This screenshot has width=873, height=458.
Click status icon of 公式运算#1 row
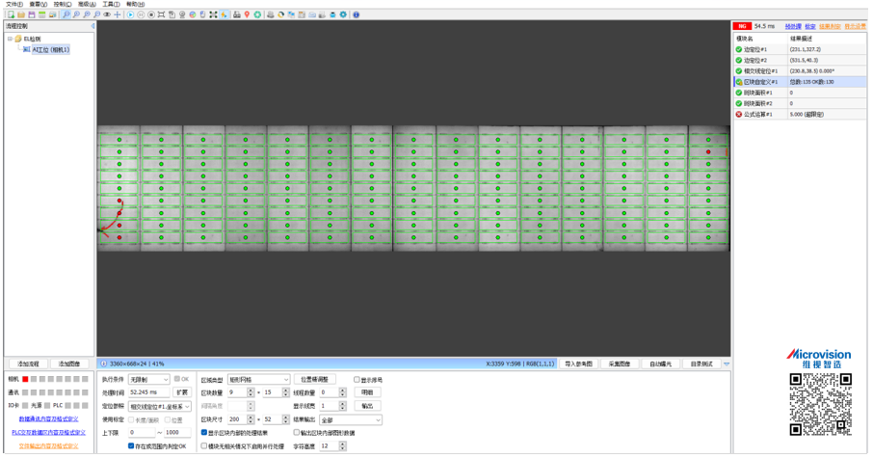(739, 114)
